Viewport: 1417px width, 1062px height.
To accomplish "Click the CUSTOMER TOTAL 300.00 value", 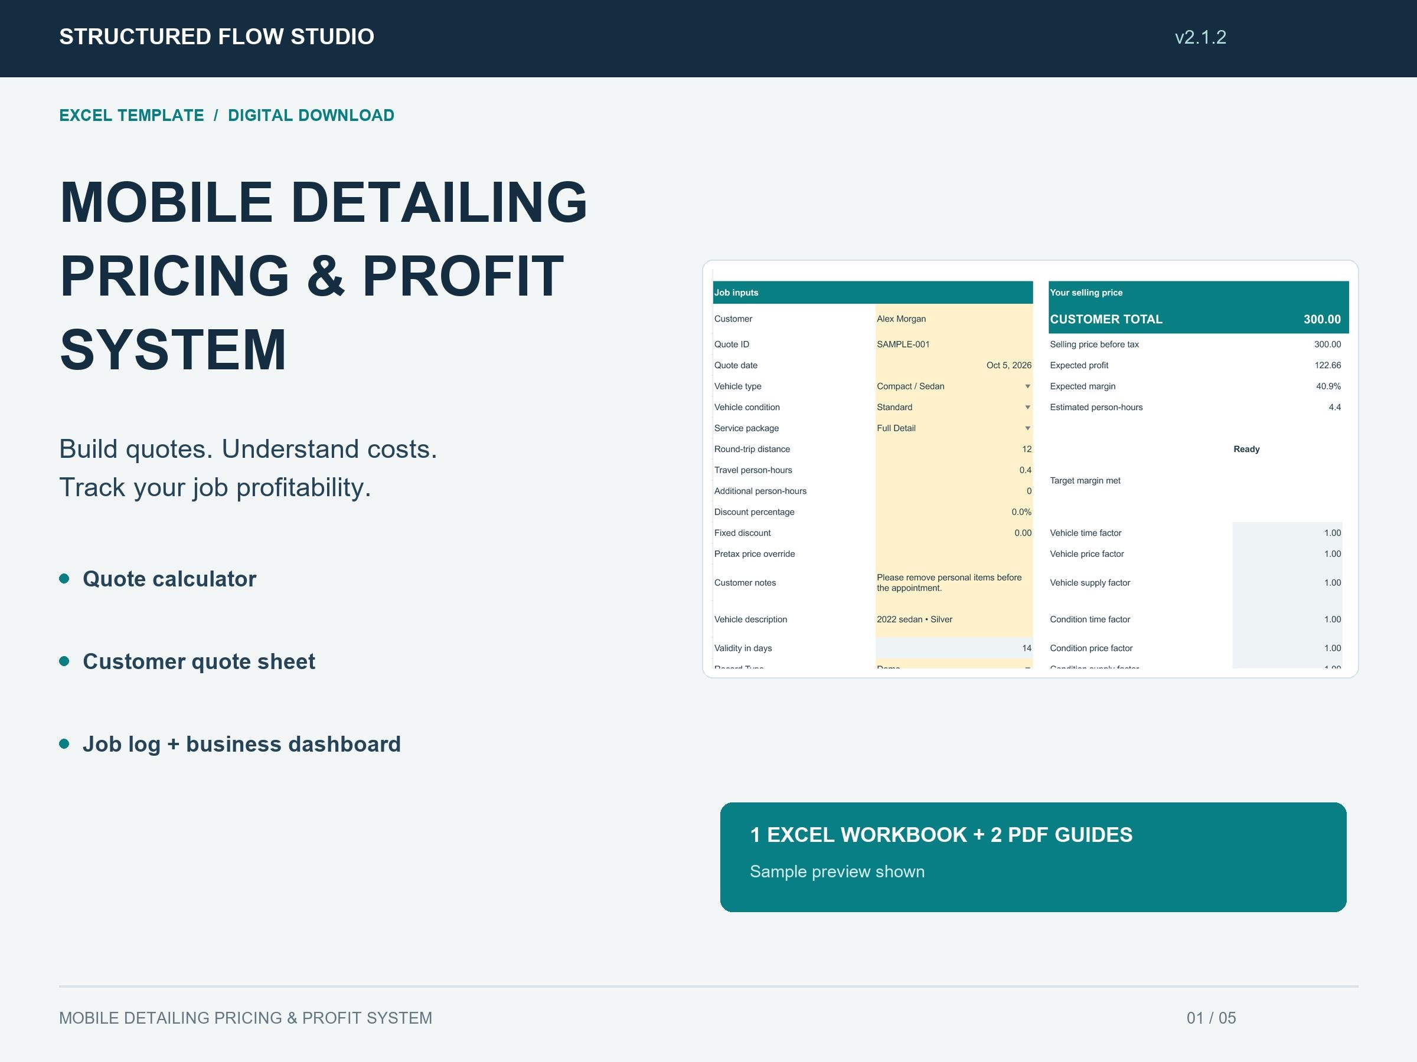I will click(x=1321, y=319).
